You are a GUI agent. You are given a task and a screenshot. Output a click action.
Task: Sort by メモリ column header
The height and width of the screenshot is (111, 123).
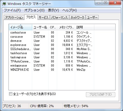pyautogui.click(x=66, y=27)
